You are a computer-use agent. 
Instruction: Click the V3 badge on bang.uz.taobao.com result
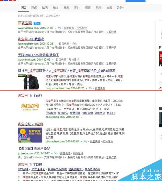[90, 88]
